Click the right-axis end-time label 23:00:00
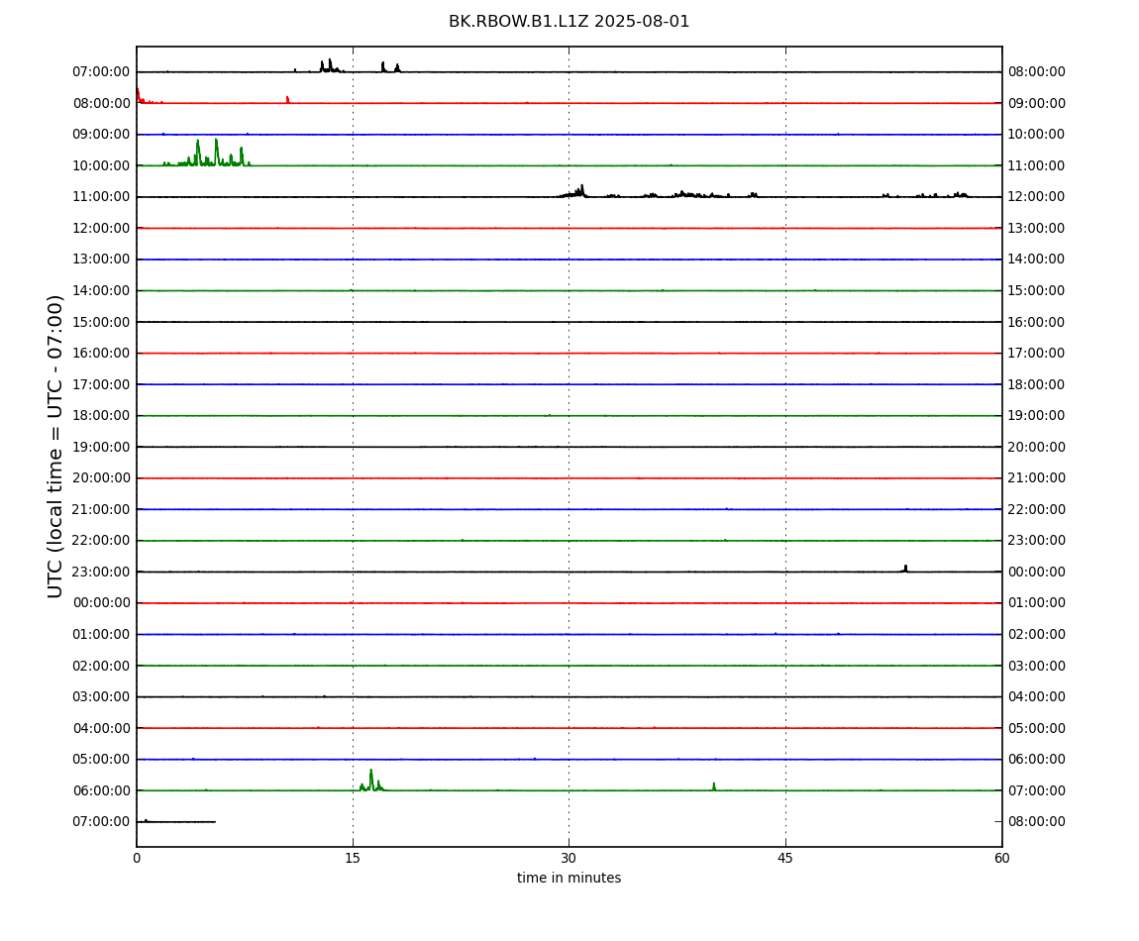1139x941 pixels. click(1037, 541)
